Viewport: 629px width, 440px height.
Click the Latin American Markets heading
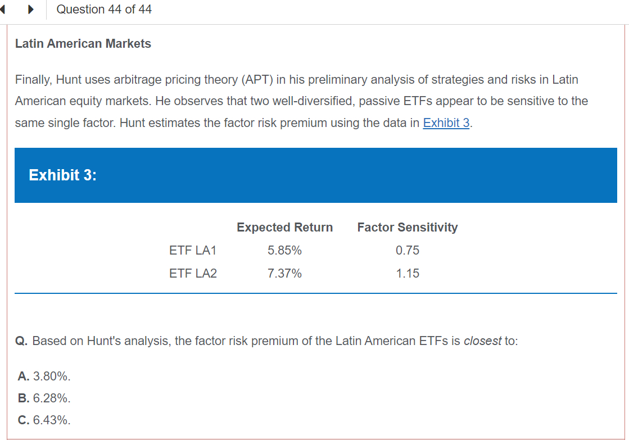[83, 44]
